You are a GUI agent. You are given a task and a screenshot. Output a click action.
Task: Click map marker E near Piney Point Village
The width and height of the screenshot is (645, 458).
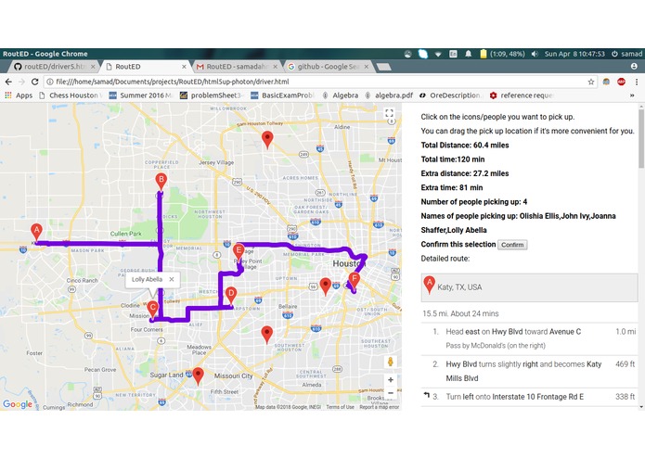pos(239,252)
